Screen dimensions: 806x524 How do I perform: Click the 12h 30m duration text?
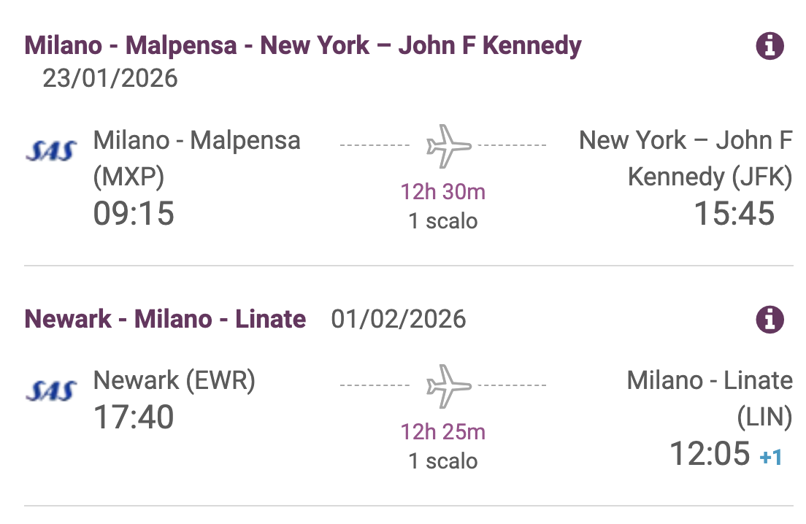[x=442, y=192]
